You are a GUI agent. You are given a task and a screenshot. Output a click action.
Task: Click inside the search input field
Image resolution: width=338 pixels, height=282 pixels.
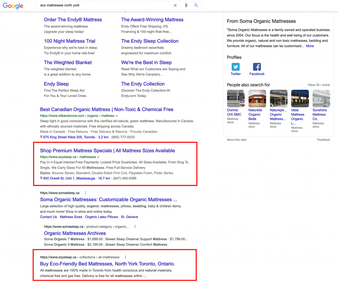(x=99, y=5)
